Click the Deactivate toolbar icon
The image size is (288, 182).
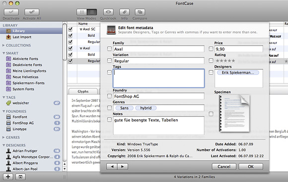(11, 12)
